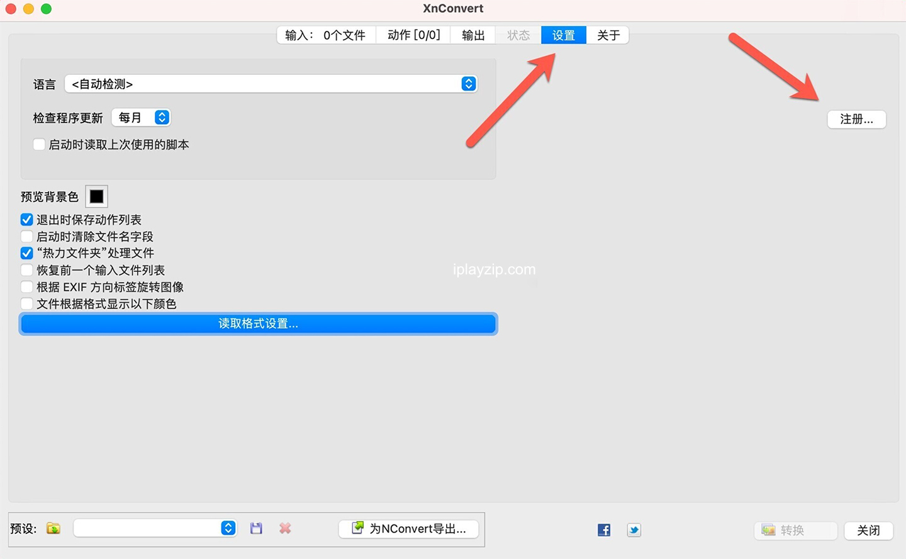Click 为NConvert导出... button

[408, 529]
